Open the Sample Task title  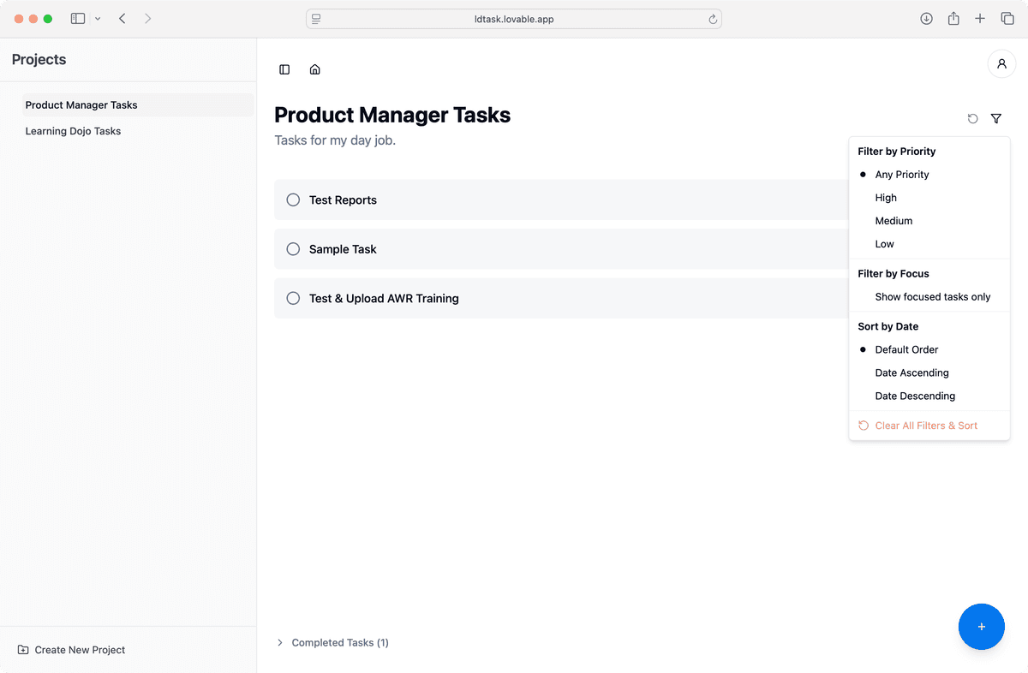point(343,249)
